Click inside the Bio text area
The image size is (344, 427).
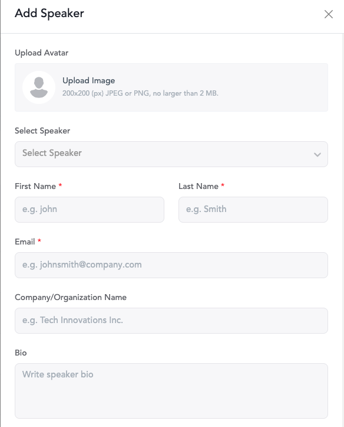pyautogui.click(x=171, y=391)
